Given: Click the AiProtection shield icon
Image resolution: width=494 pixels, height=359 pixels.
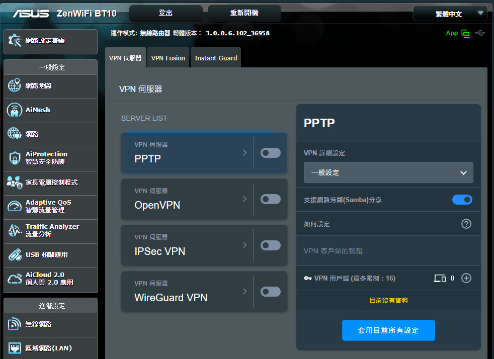Looking at the screenshot, I should click(15, 158).
